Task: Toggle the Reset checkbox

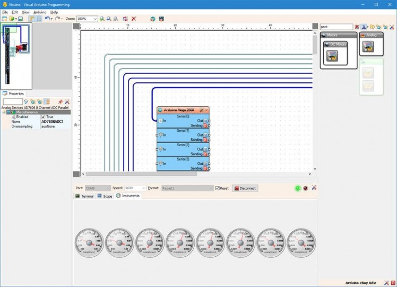Action: [x=218, y=188]
